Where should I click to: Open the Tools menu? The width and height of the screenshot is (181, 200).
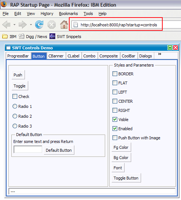pyautogui.click(x=88, y=14)
